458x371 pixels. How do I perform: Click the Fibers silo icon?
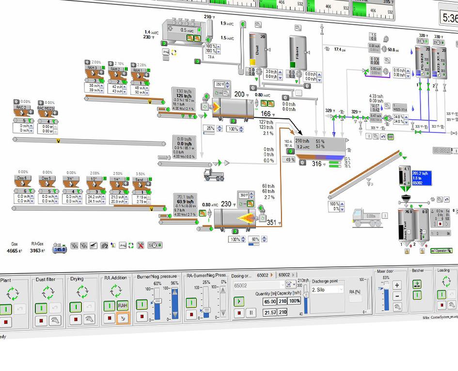pos(298,53)
